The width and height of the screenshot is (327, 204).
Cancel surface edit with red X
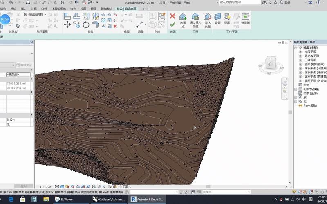coord(172,16)
